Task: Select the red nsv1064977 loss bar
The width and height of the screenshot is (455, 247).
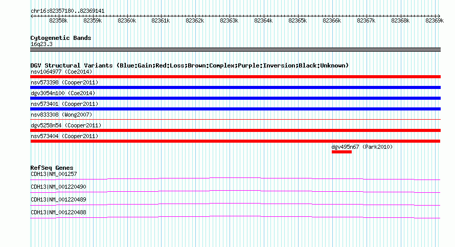Action: pos(235,77)
